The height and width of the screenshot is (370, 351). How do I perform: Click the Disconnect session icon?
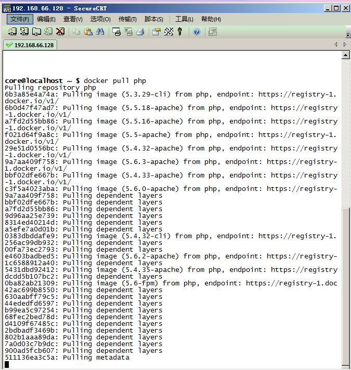(60, 32)
